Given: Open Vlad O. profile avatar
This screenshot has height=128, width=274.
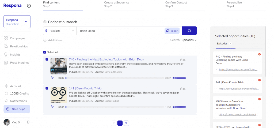Looking at the screenshot, I should click(7, 122).
